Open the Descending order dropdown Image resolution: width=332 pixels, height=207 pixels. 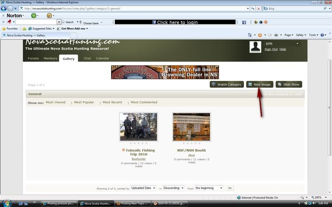173,188
